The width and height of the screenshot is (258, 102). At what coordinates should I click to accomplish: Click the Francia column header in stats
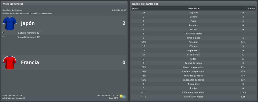pyautogui.click(x=251, y=8)
